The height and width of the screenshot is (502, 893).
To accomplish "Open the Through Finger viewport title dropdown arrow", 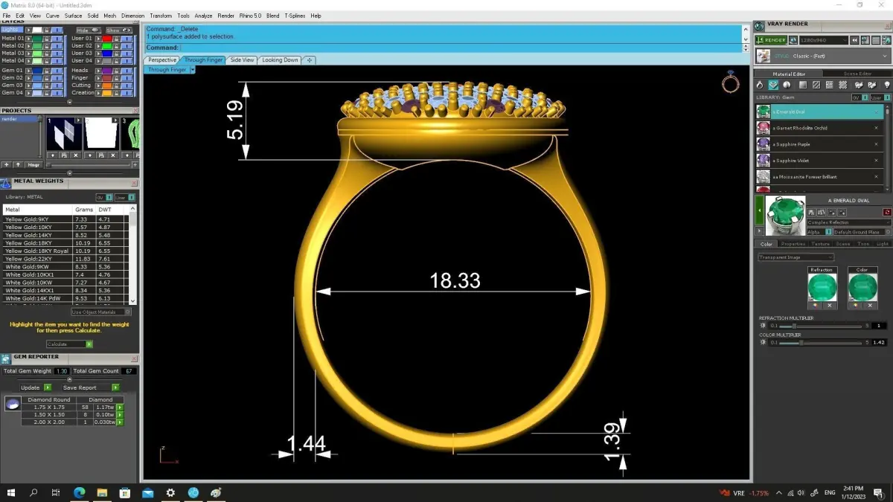I will pyautogui.click(x=192, y=70).
